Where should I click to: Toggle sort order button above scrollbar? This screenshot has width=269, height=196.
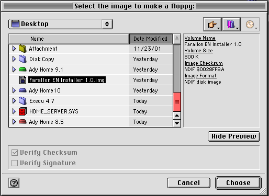click(x=177, y=39)
